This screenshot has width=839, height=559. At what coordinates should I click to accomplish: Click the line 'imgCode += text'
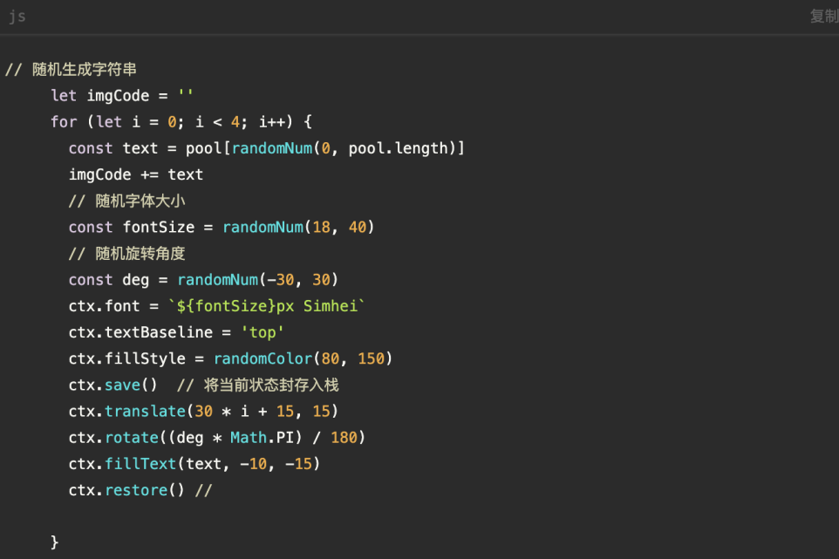[136, 174]
